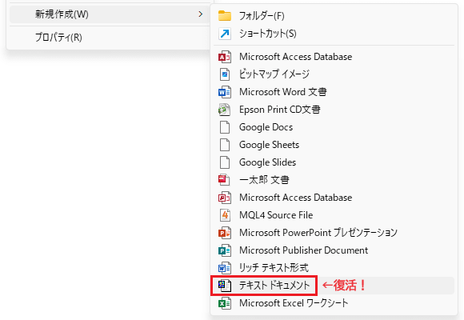The height and width of the screenshot is (320, 464).
Task: Click the blank page icon beside Google Sheets
Action: click(x=225, y=145)
